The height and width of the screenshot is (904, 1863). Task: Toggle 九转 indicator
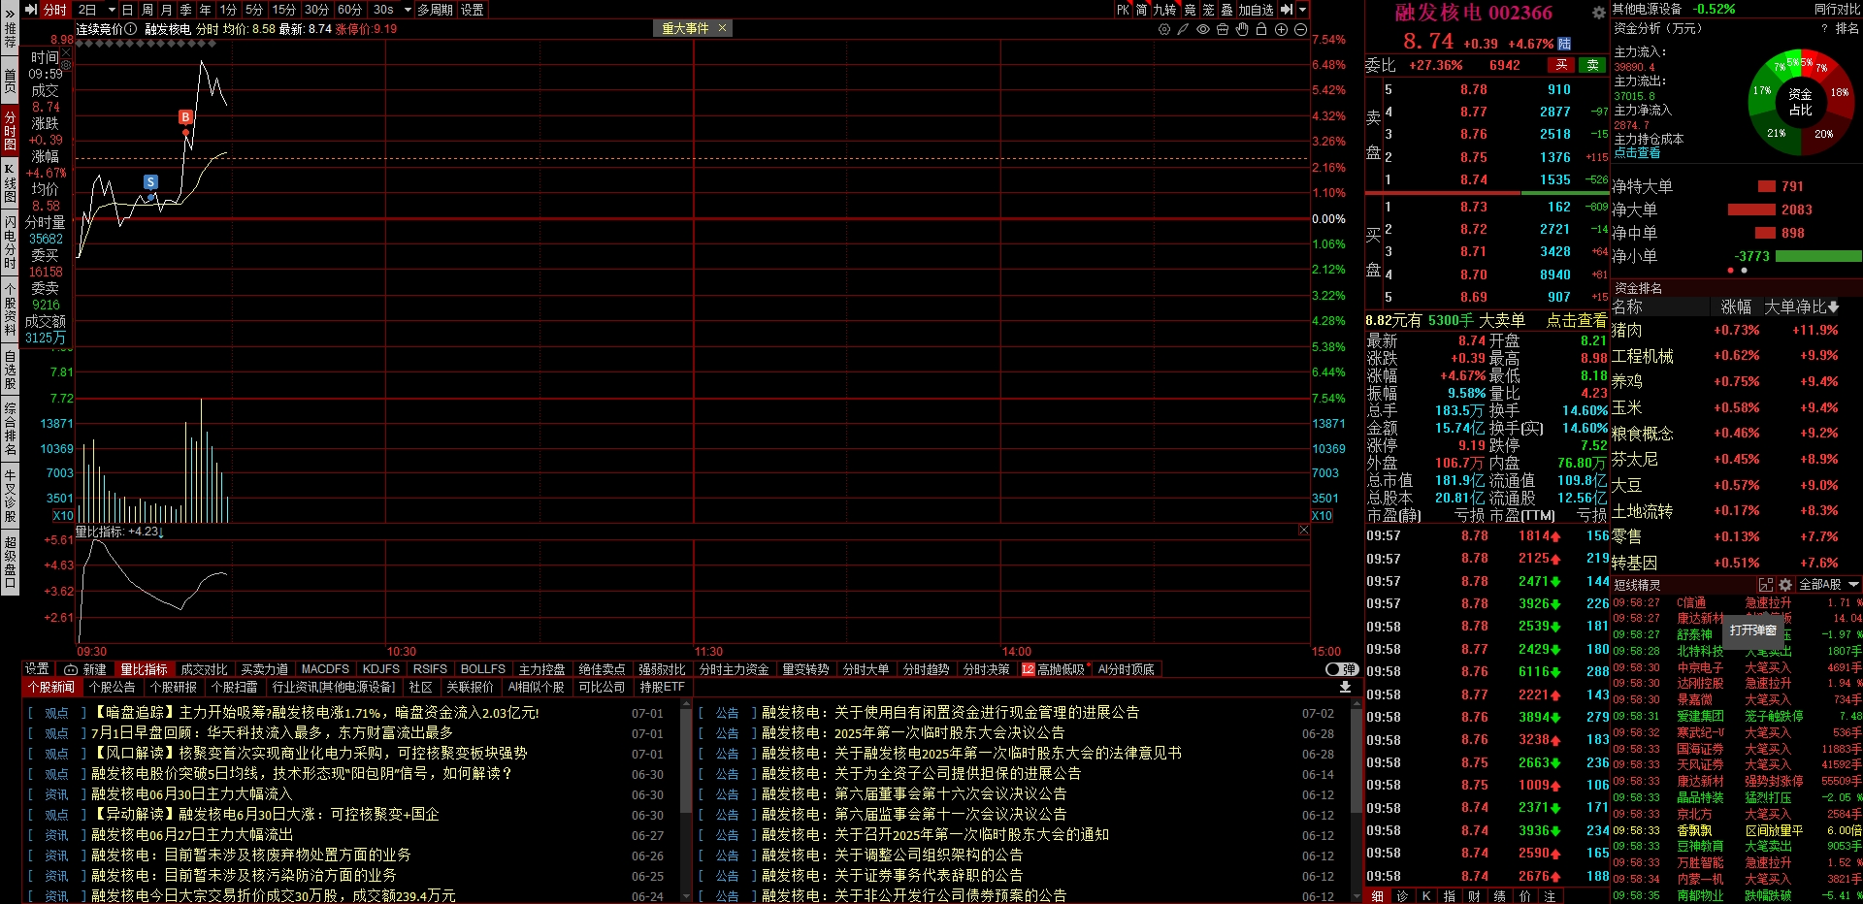tap(1164, 10)
